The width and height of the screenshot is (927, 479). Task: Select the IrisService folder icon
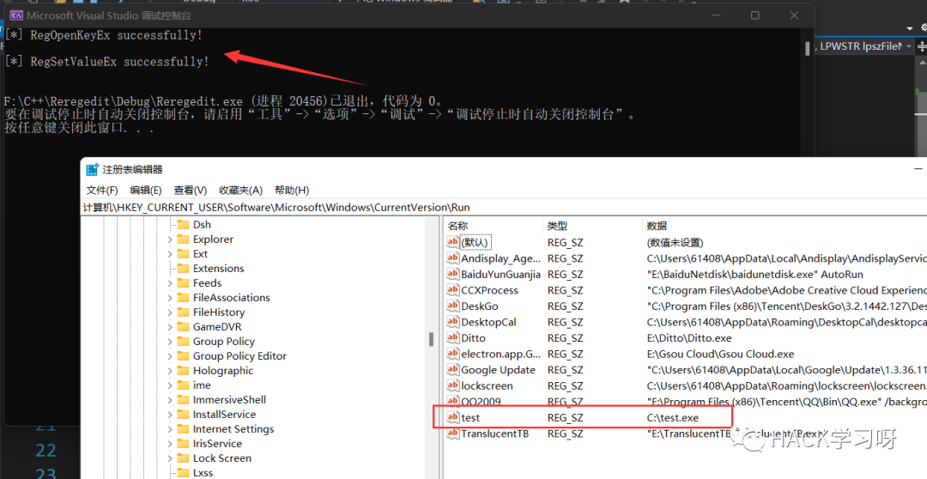(x=183, y=444)
